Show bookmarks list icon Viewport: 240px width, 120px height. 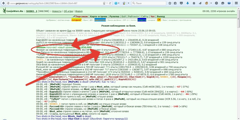(175, 3)
